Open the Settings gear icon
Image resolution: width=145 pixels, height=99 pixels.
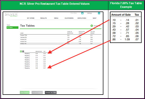(99, 13)
